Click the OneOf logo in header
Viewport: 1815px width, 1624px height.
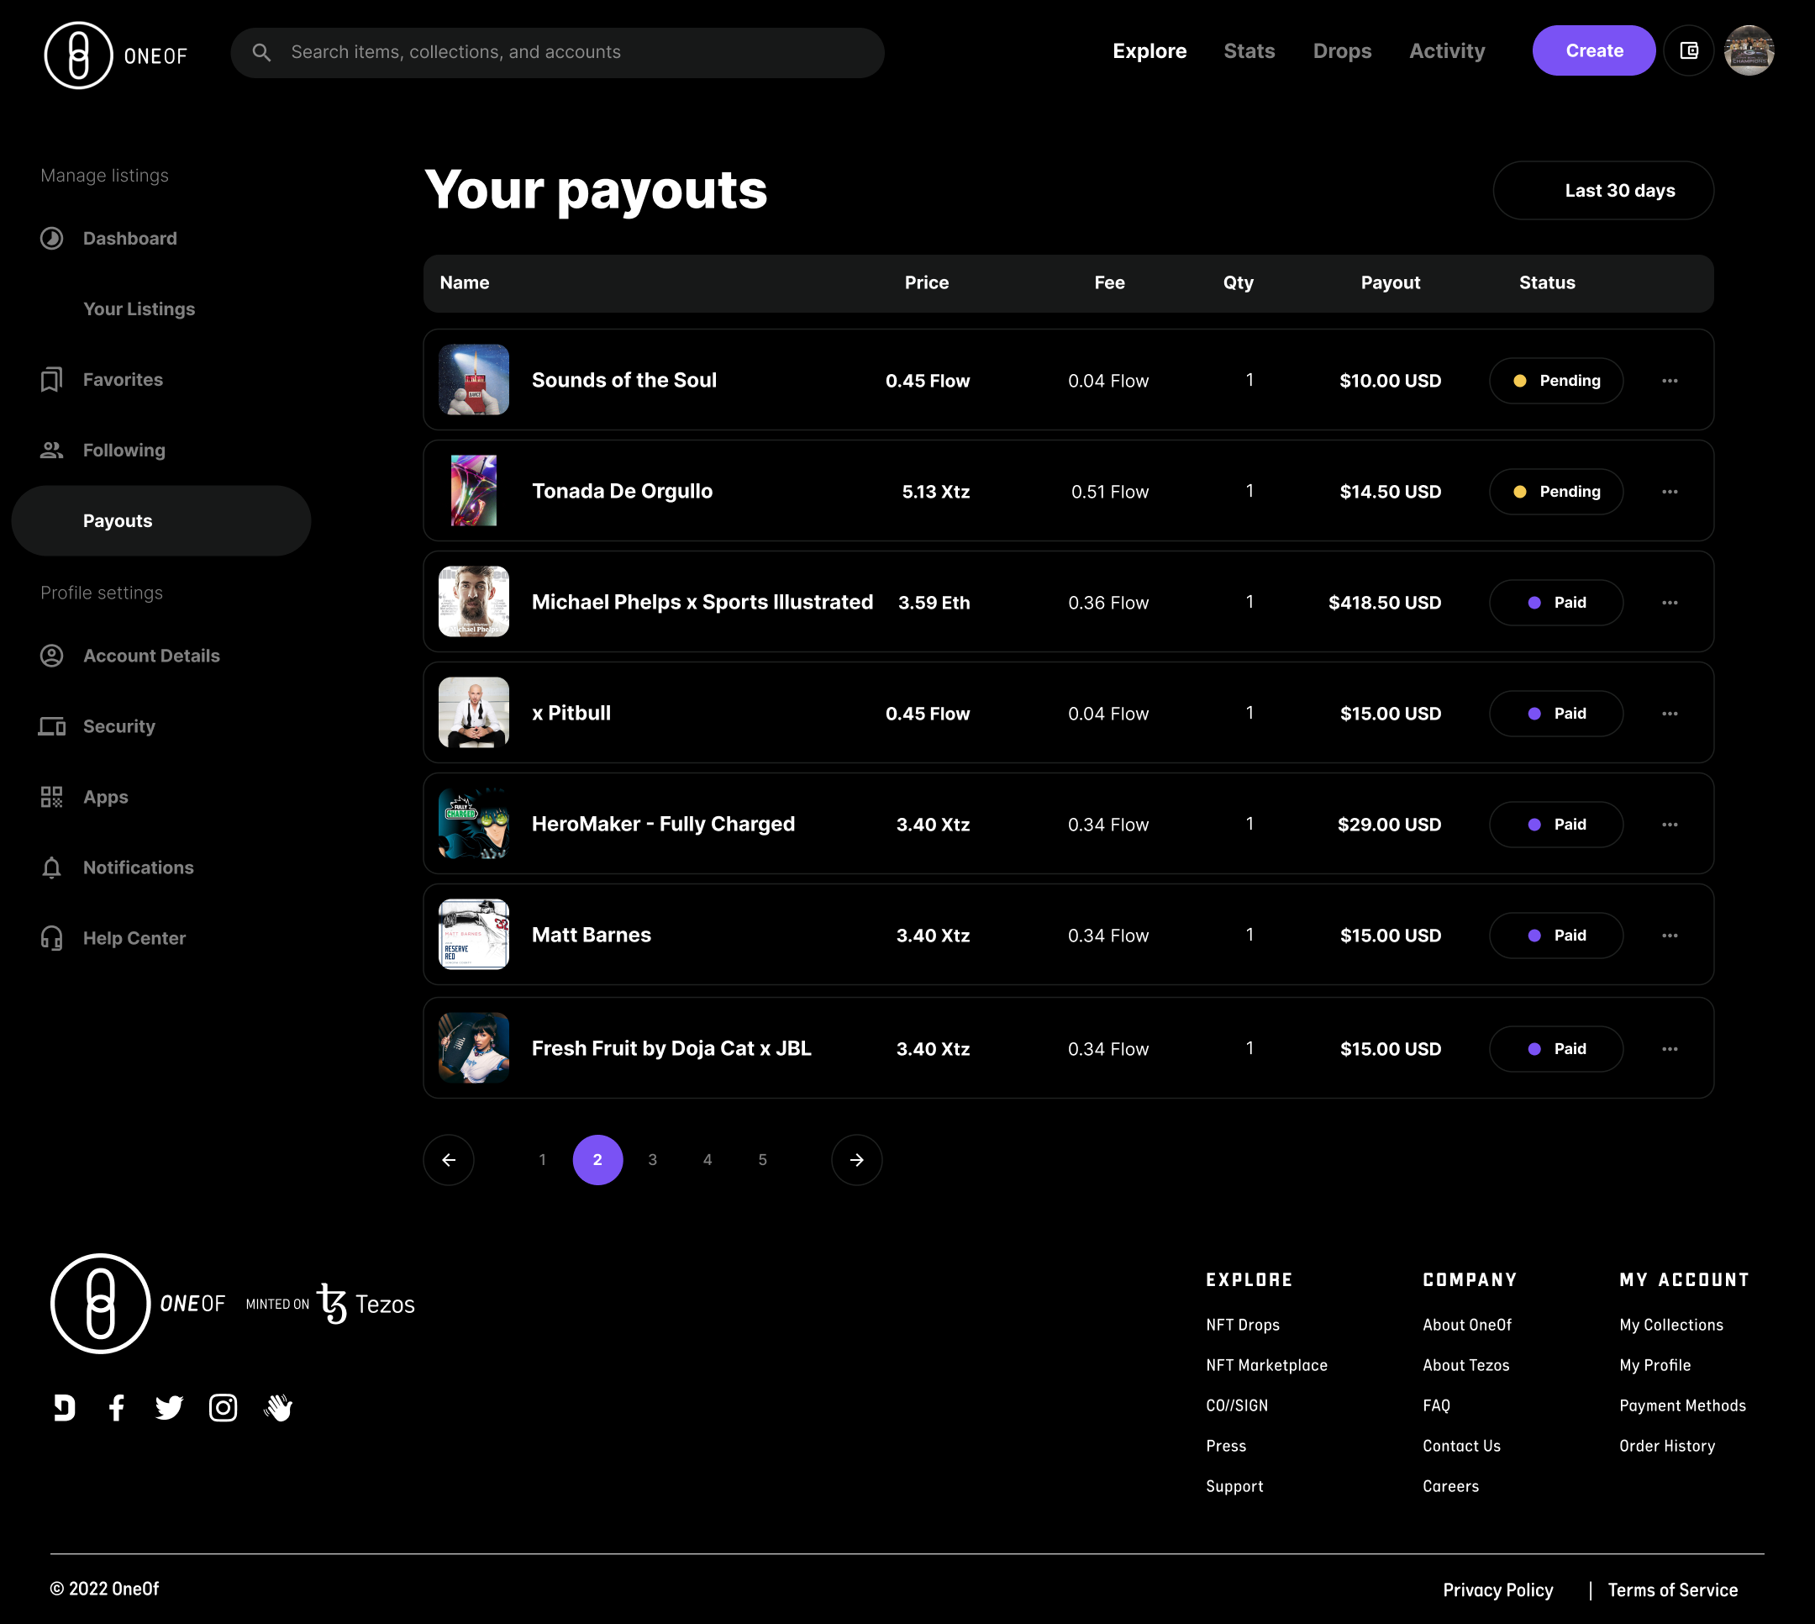point(116,55)
